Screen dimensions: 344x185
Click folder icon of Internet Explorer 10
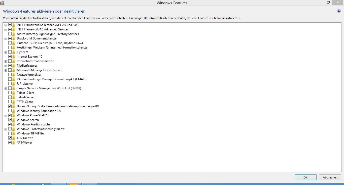coord(14,57)
